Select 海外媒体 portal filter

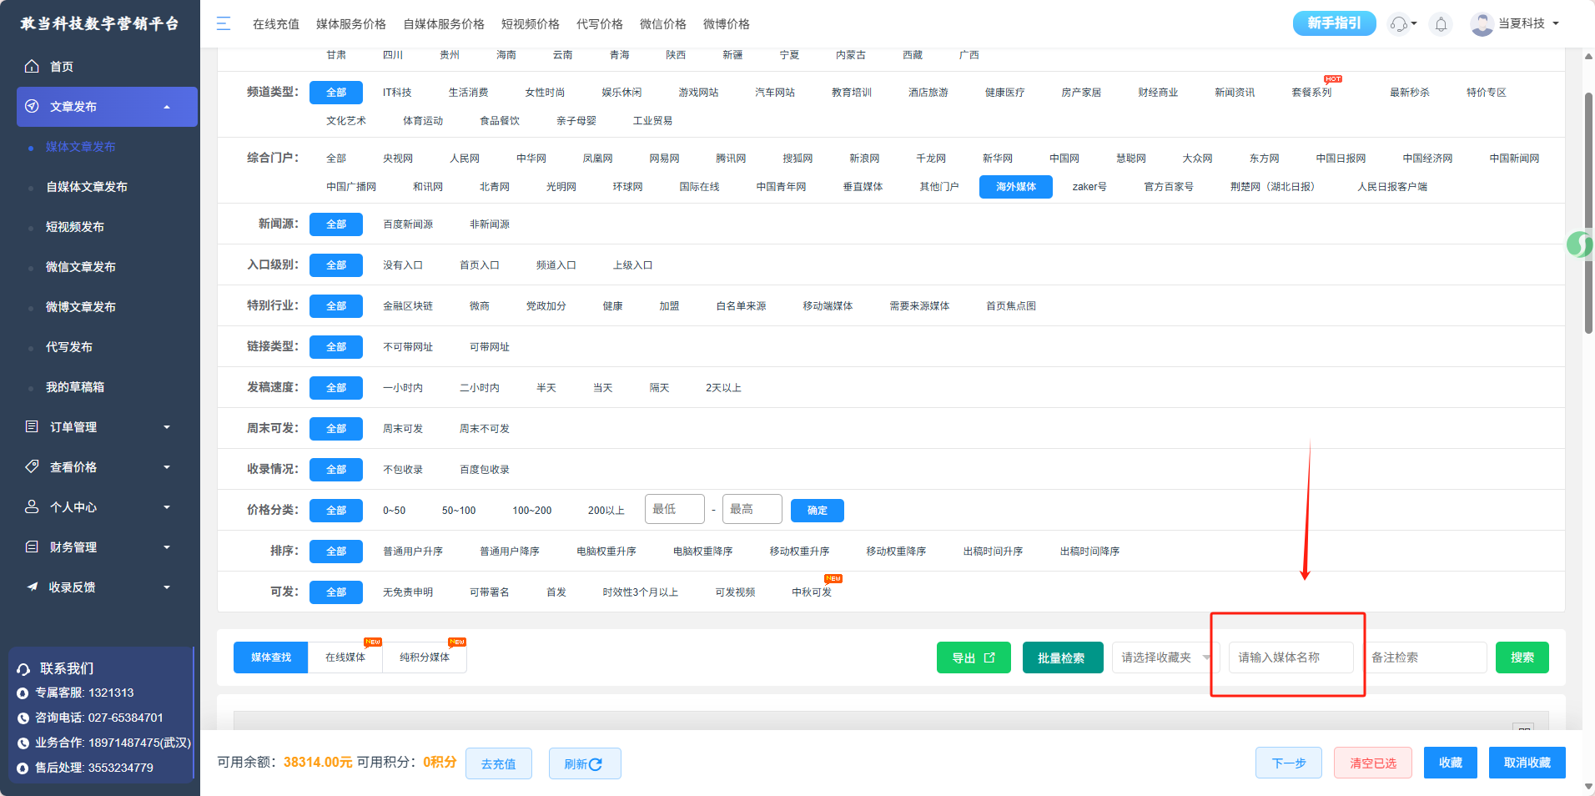click(1016, 187)
